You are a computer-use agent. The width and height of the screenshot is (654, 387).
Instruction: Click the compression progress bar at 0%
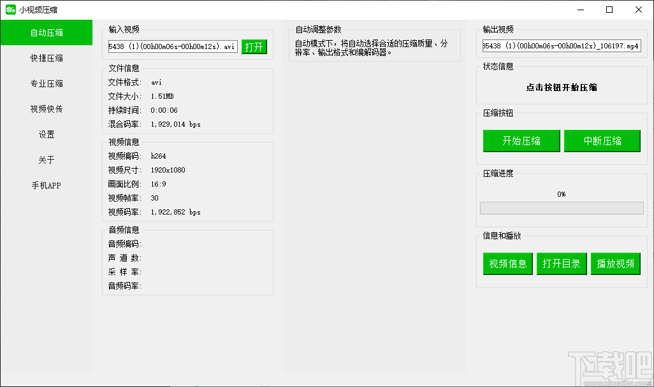[x=561, y=208]
